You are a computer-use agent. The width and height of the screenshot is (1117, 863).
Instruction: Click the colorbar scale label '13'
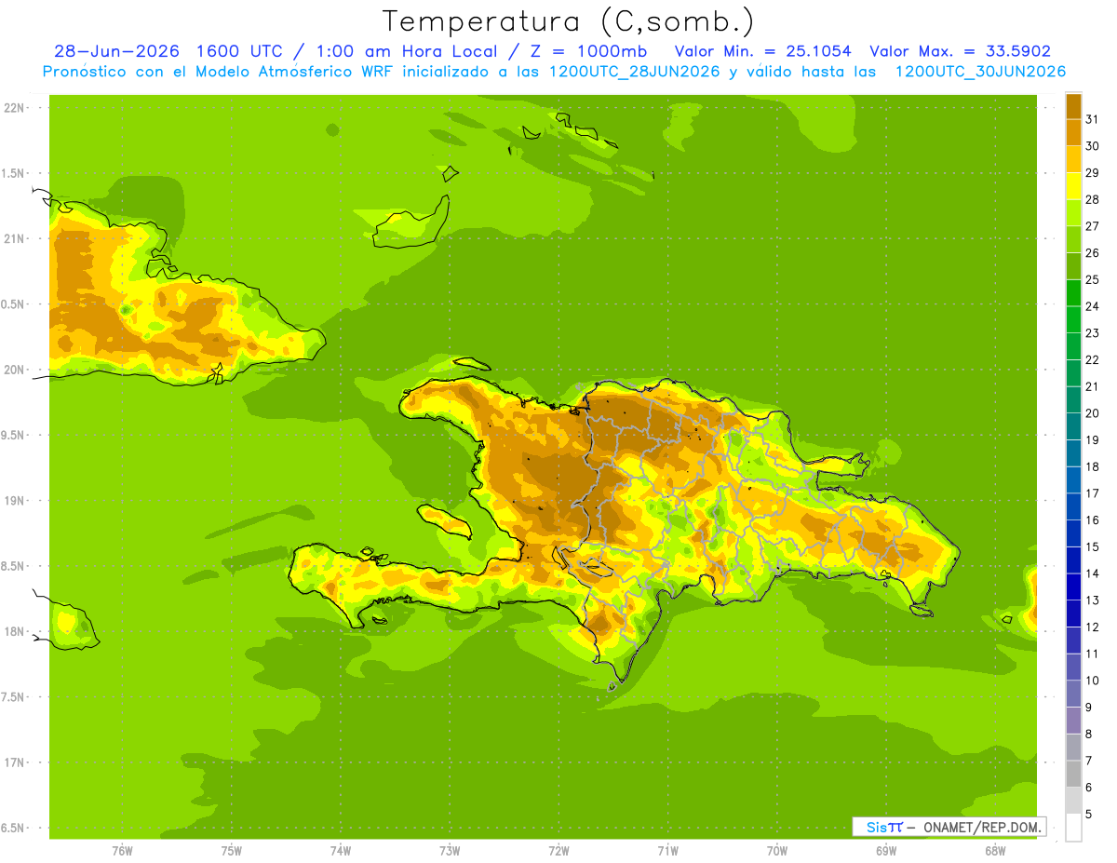click(1092, 600)
